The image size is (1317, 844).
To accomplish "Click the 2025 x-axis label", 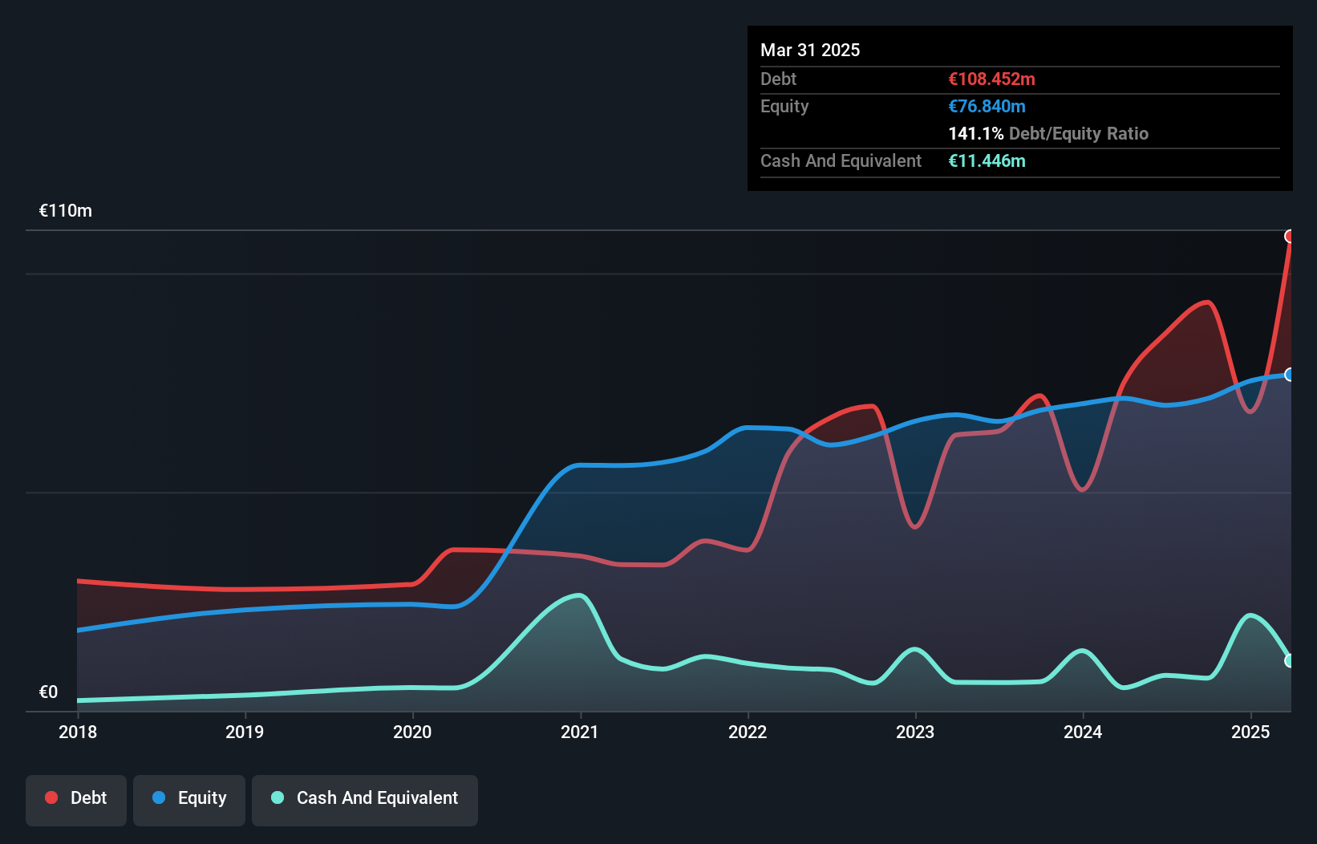I will pyautogui.click(x=1250, y=732).
